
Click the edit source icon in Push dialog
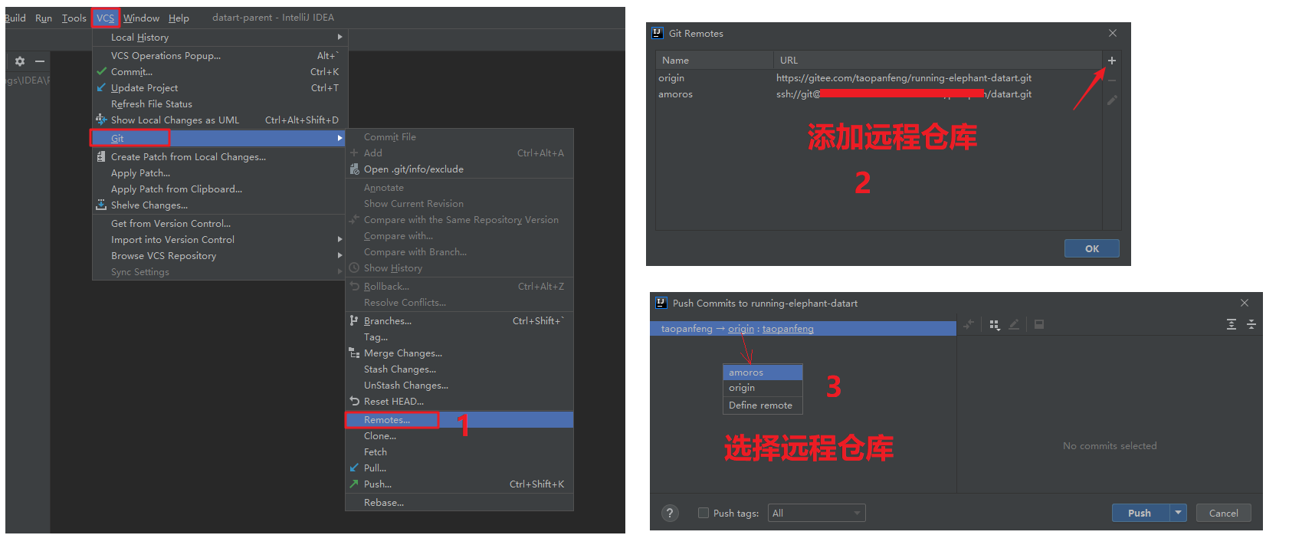pyautogui.click(x=1014, y=324)
